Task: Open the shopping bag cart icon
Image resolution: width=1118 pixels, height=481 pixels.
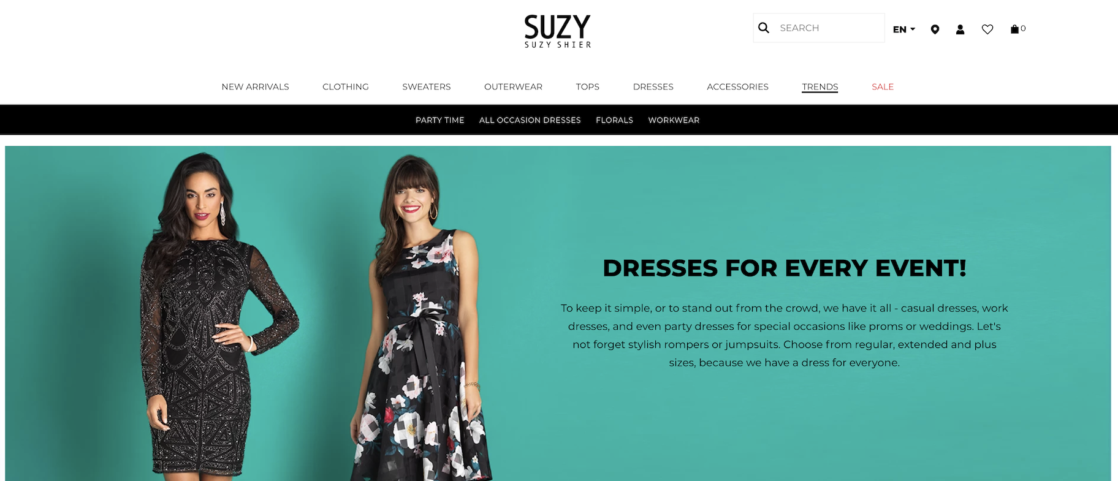Action: tap(1017, 29)
